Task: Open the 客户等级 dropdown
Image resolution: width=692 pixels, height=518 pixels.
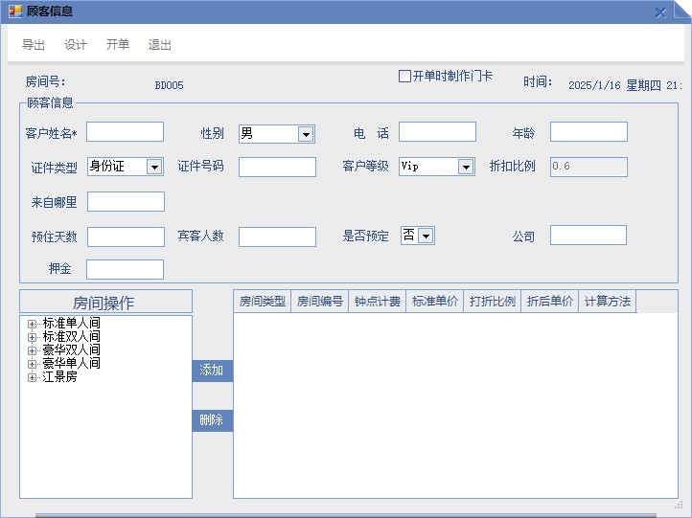Action: [466, 167]
